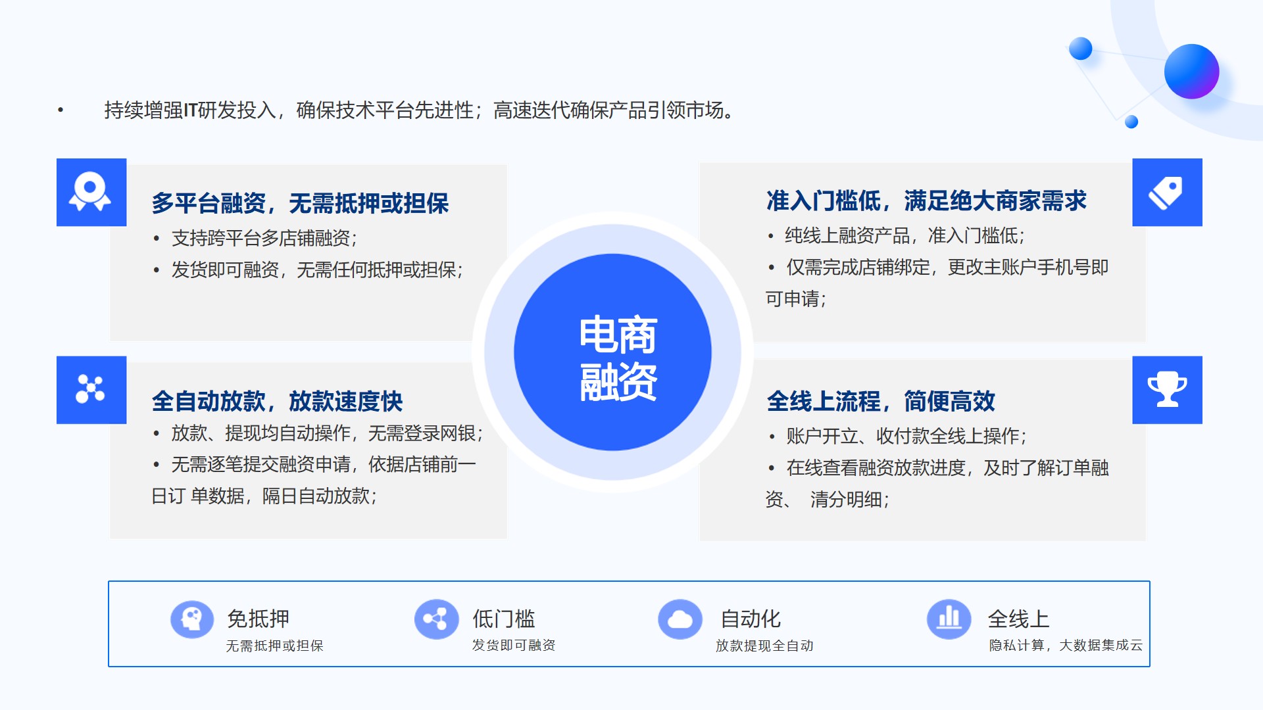
Task: Click bullet 支持跨平台多店铺融资
Action: (x=264, y=238)
